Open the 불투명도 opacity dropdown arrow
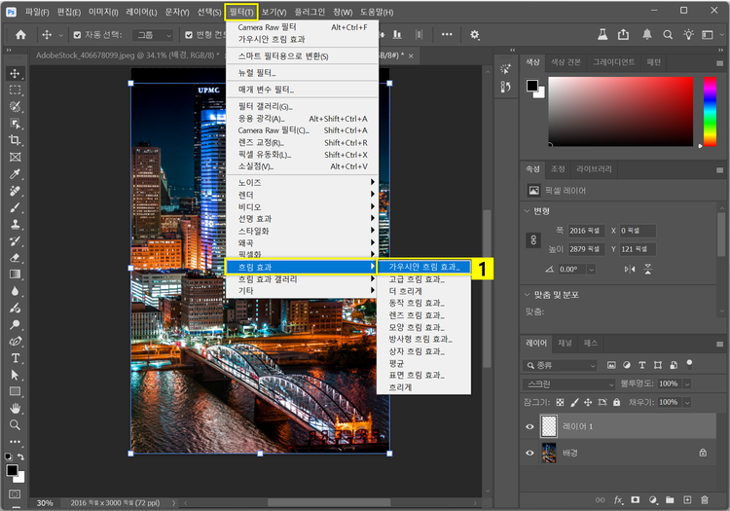Image resolution: width=730 pixels, height=511 pixels. coord(687,383)
